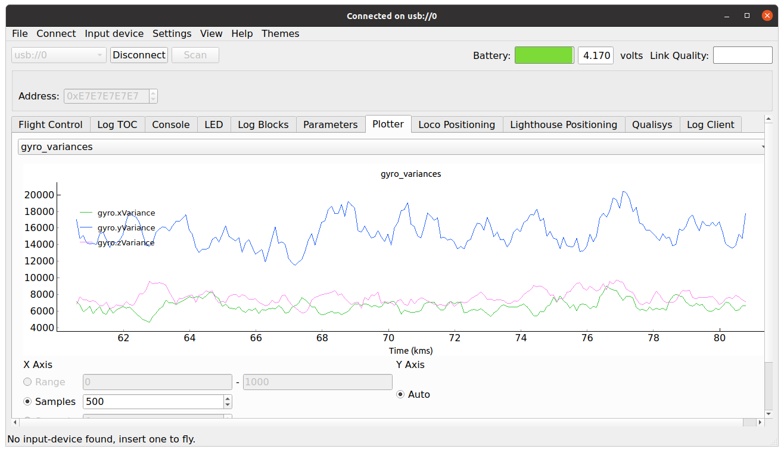This screenshot has height=452, width=784.
Task: Select the Samples radio button
Action: [x=27, y=402]
